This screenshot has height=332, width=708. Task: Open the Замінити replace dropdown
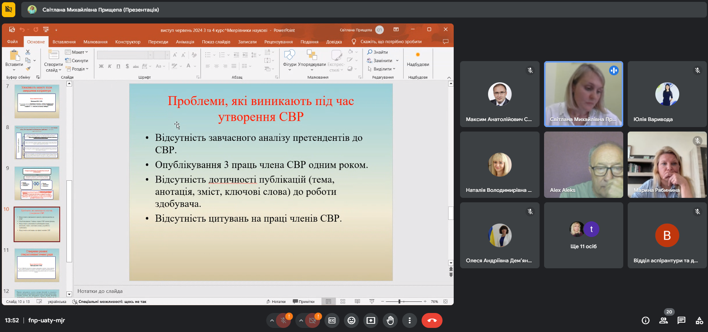point(383,61)
